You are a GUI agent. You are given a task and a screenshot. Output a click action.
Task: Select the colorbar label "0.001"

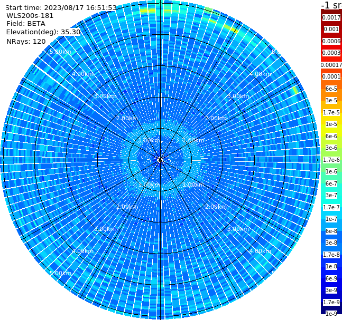tap(331, 29)
